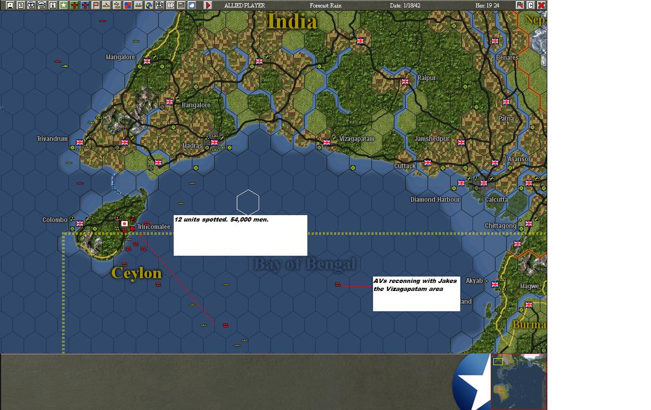Click the 'Vizagapatam' city label

pos(357,139)
